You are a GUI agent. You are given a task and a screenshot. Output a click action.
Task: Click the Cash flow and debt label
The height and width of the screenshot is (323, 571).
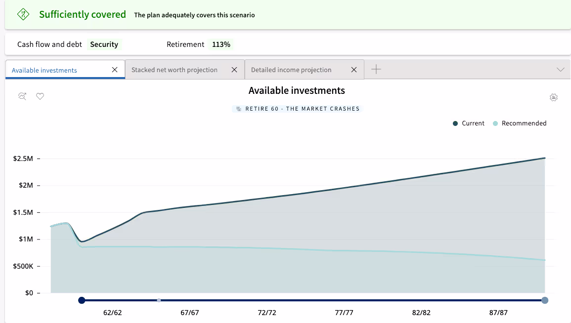49,44
